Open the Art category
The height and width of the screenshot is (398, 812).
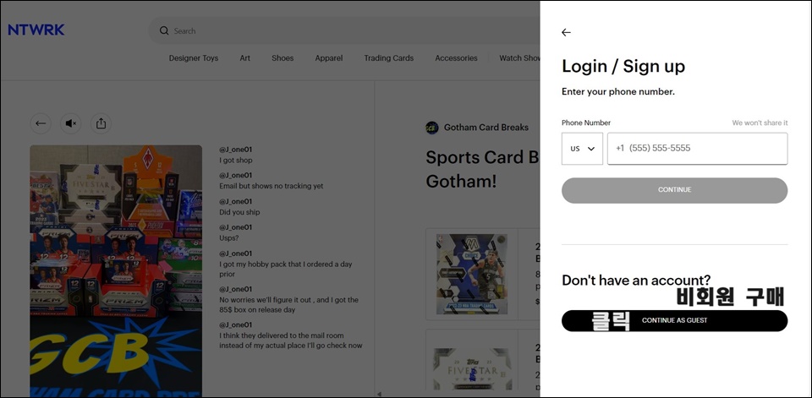(x=245, y=58)
